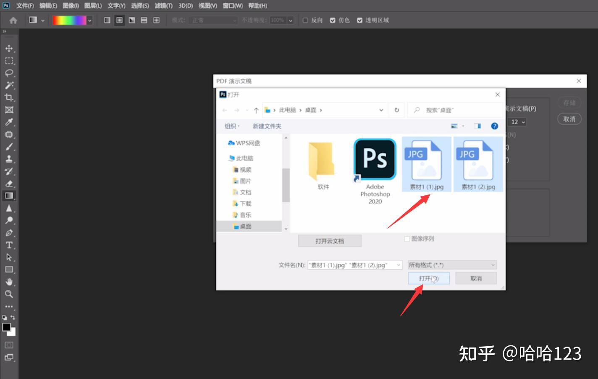The width and height of the screenshot is (598, 379).
Task: Click the Home icon in options bar
Action: pos(13,20)
